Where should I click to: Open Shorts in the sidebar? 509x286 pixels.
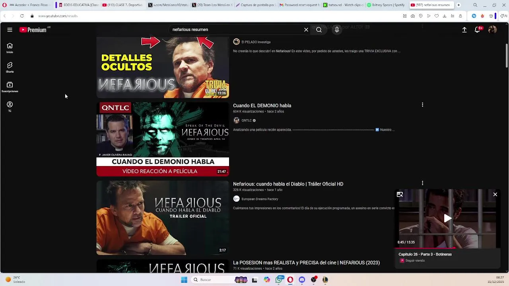10,68
